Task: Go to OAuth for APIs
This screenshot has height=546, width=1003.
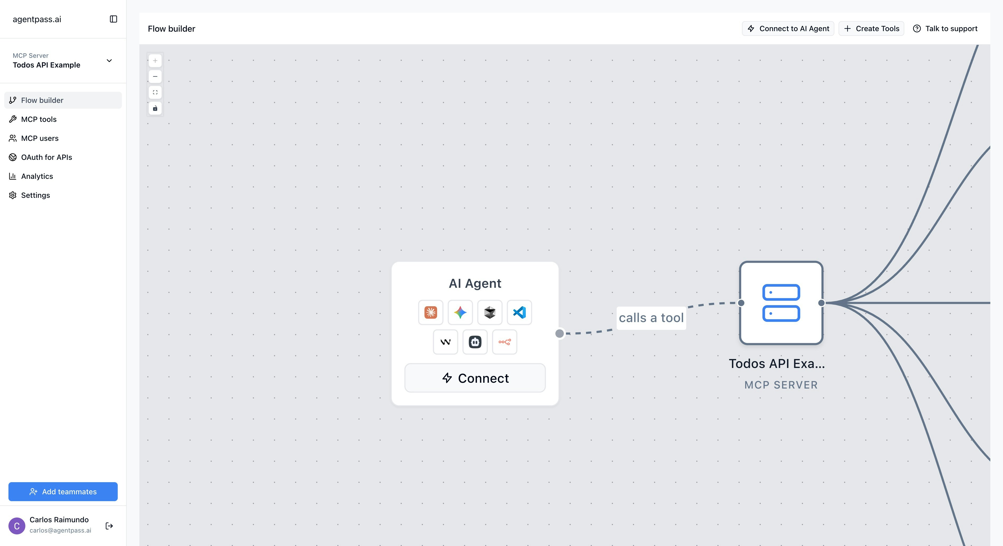Action: click(46, 157)
